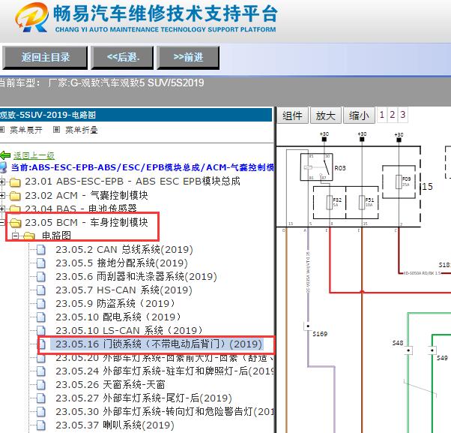Viewport: 451px width, 433px height.
Task: Click splice S169 in the circuit diagram
Action: 308,326
